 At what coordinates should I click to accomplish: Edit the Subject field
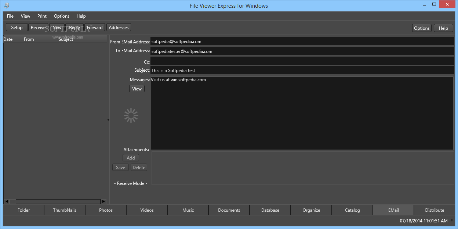pos(302,70)
